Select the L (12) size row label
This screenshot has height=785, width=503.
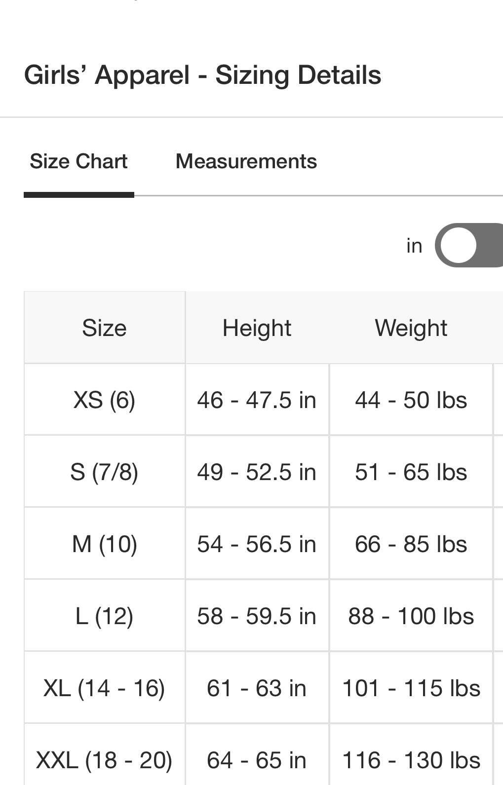(104, 616)
